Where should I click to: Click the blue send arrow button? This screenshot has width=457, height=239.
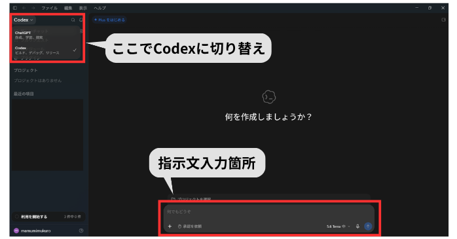[x=368, y=226]
